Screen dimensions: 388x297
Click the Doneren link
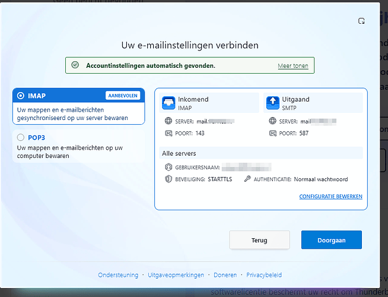coord(225,275)
